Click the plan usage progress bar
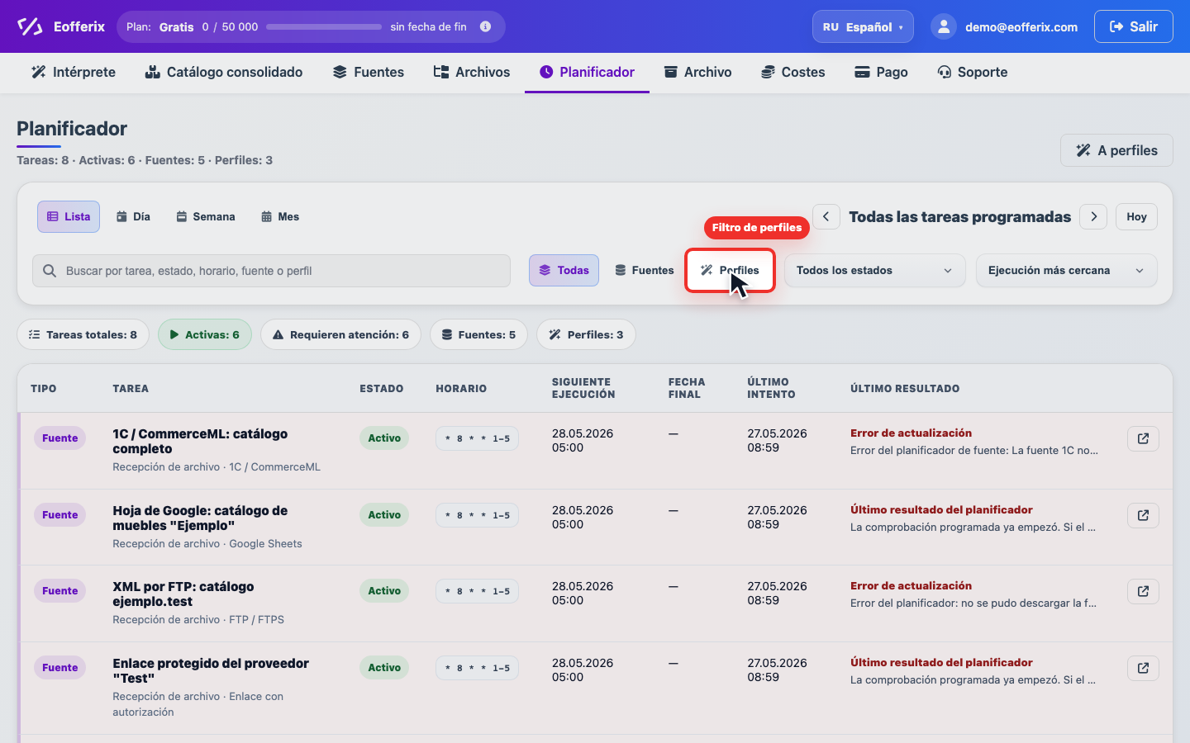The height and width of the screenshot is (743, 1190). coord(324,26)
